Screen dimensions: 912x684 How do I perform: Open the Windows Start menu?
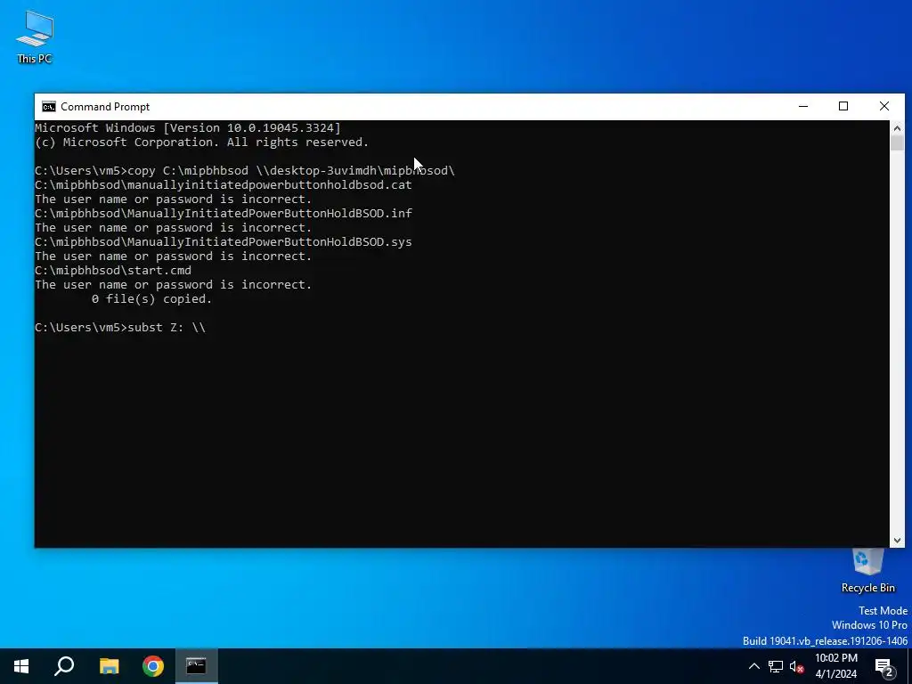click(x=21, y=666)
